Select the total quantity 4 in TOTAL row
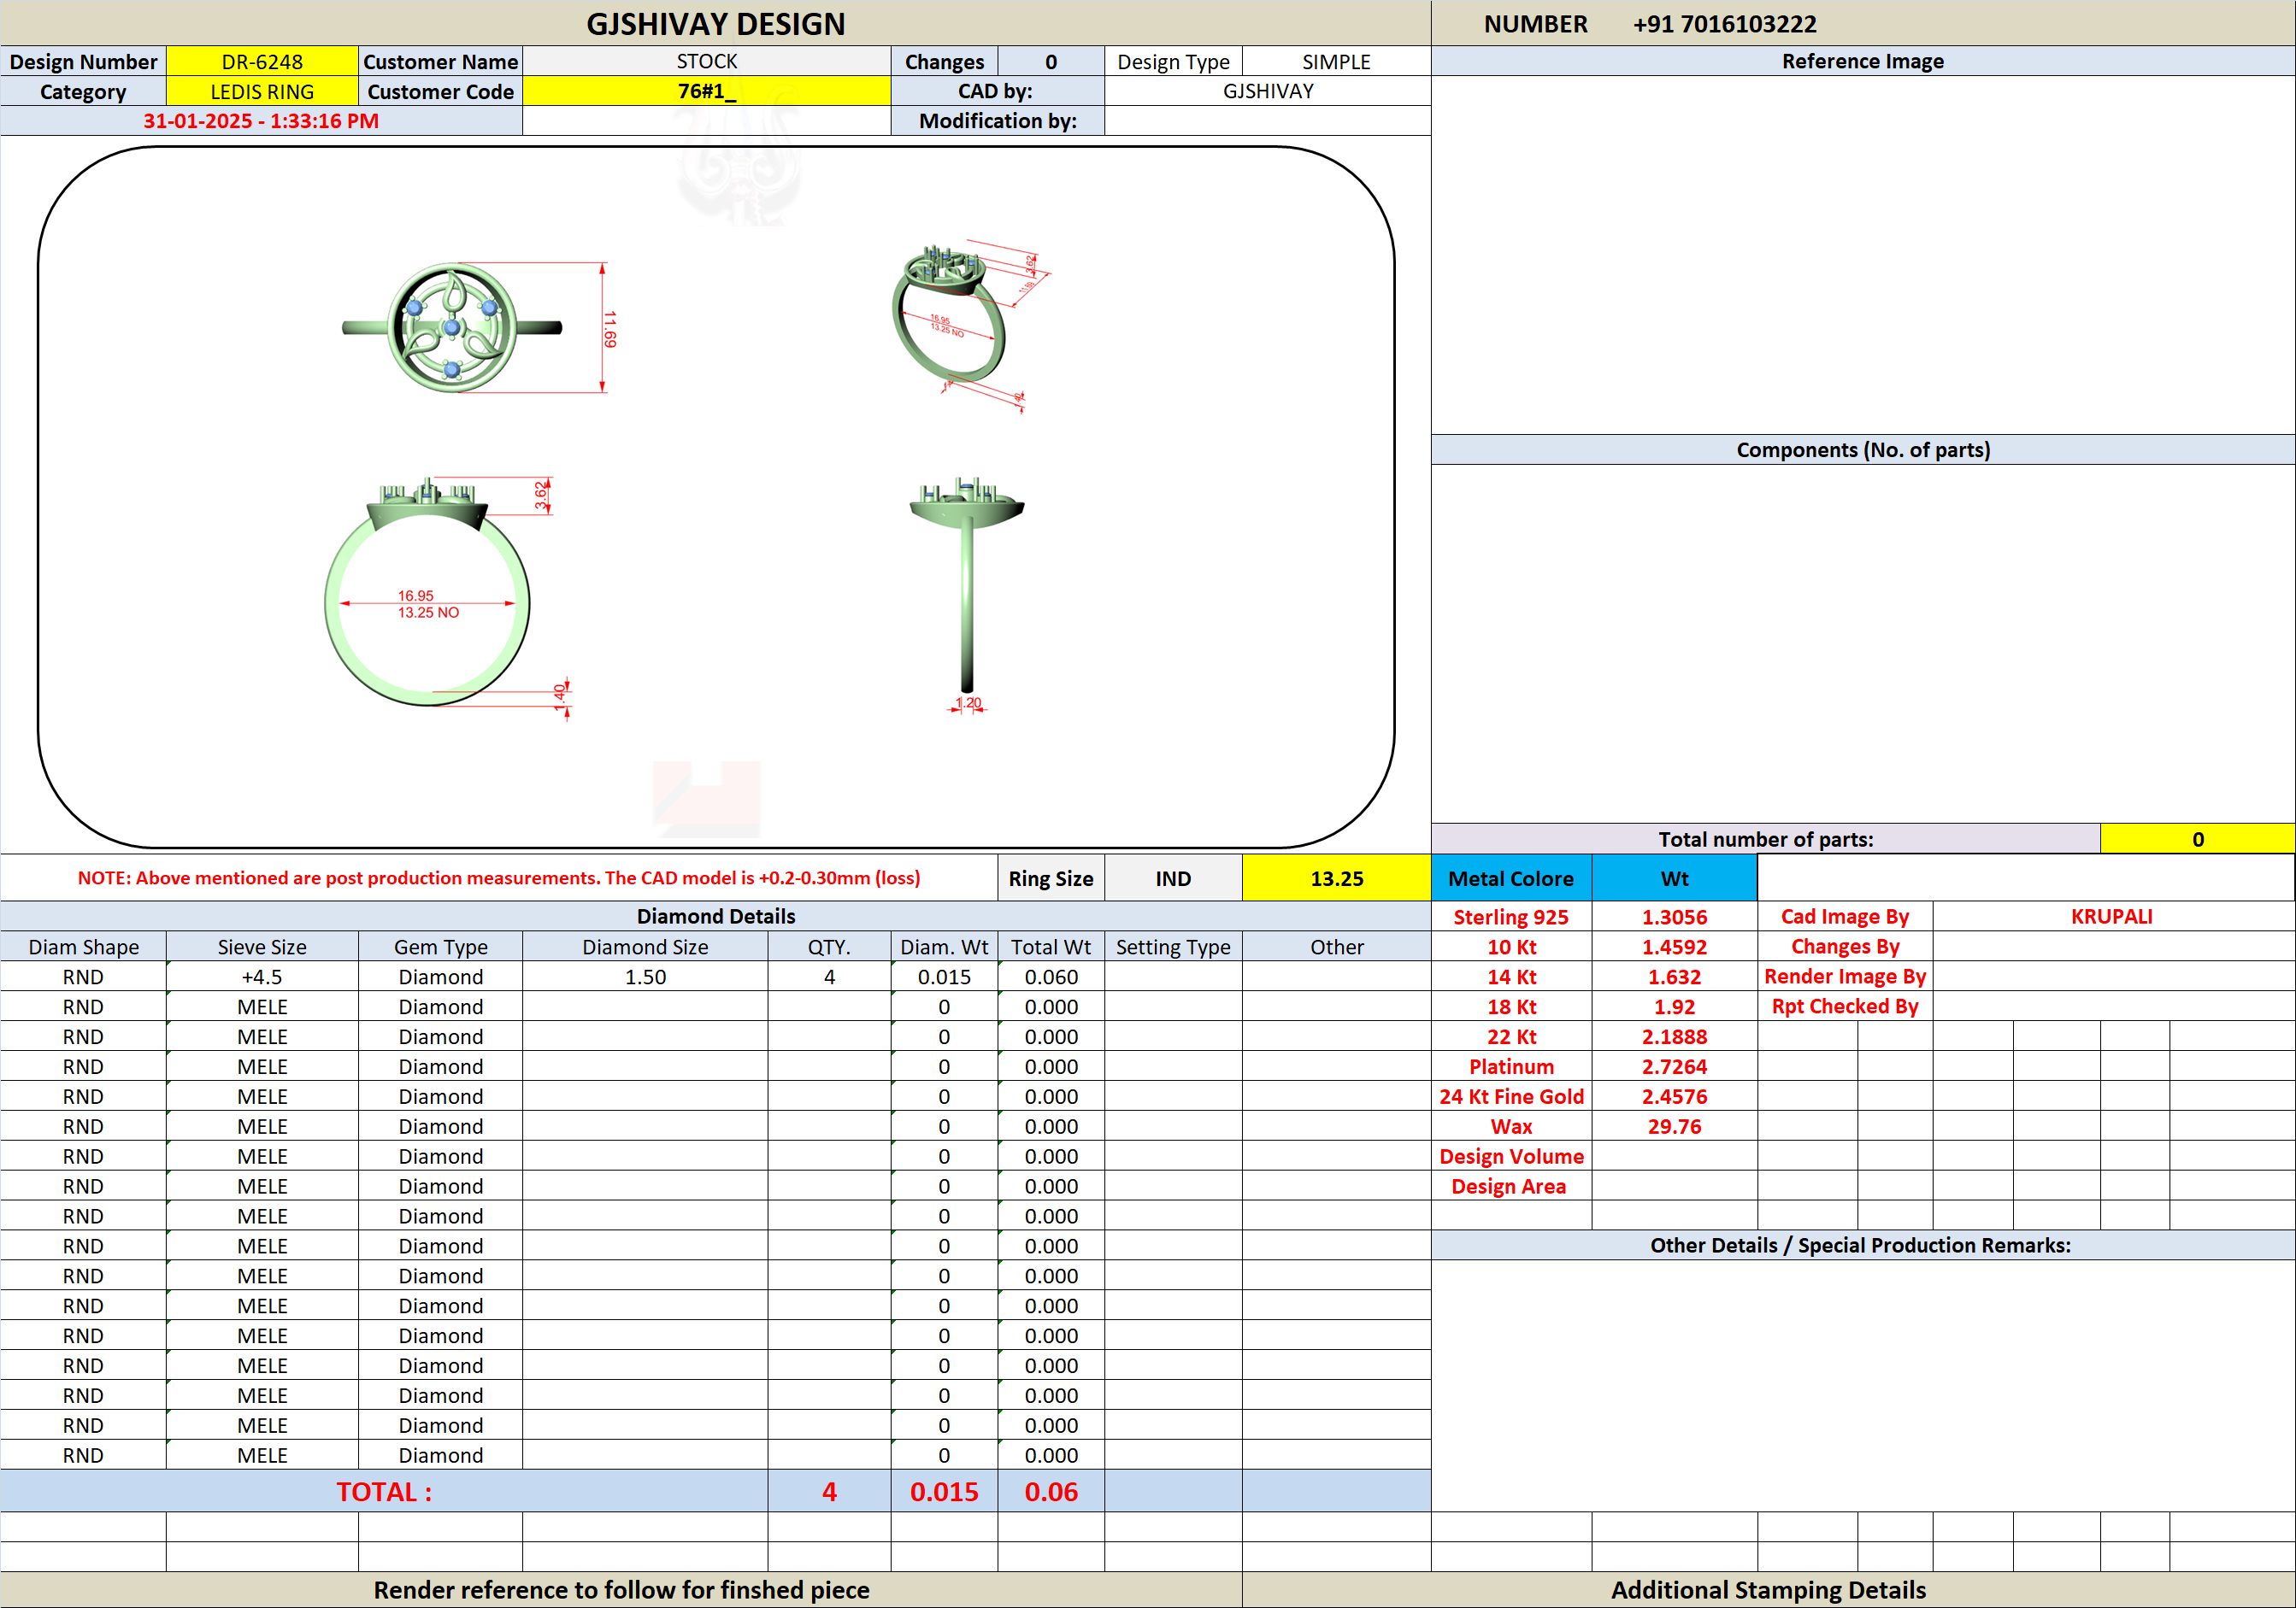The height and width of the screenshot is (1608, 2296). (x=829, y=1491)
